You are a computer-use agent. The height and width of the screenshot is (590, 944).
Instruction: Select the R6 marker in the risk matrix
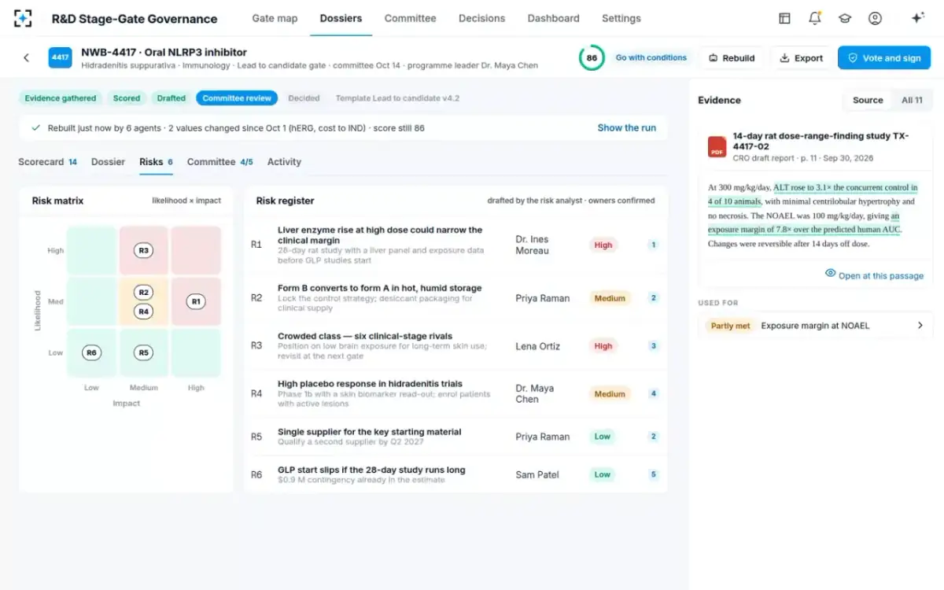coord(91,352)
